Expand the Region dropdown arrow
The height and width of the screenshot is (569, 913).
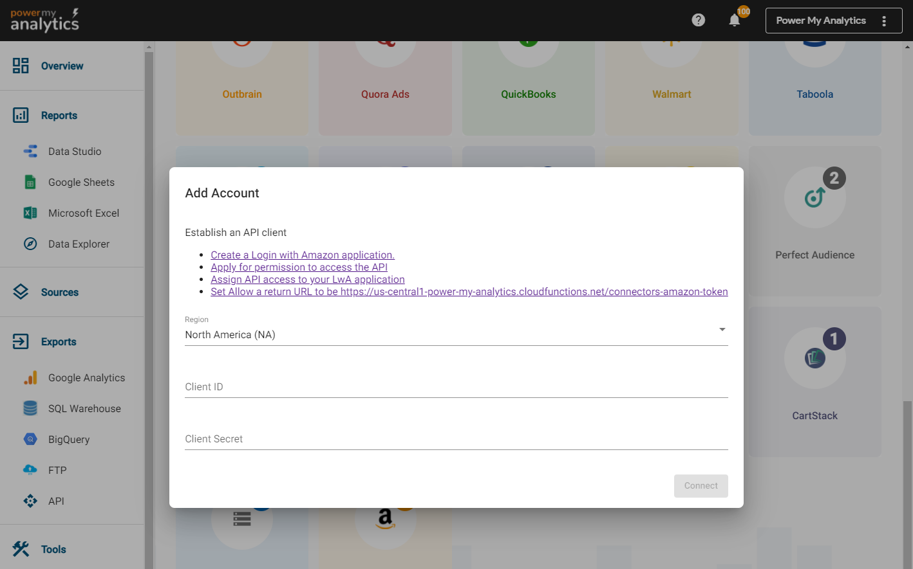coord(722,330)
